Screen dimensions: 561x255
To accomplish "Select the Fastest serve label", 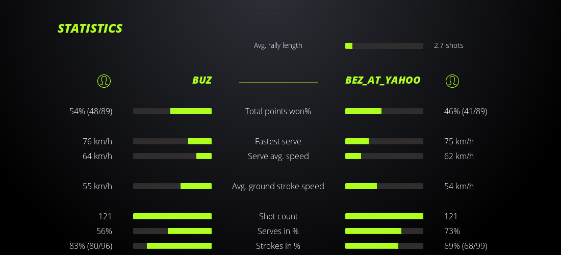I will tap(278, 141).
